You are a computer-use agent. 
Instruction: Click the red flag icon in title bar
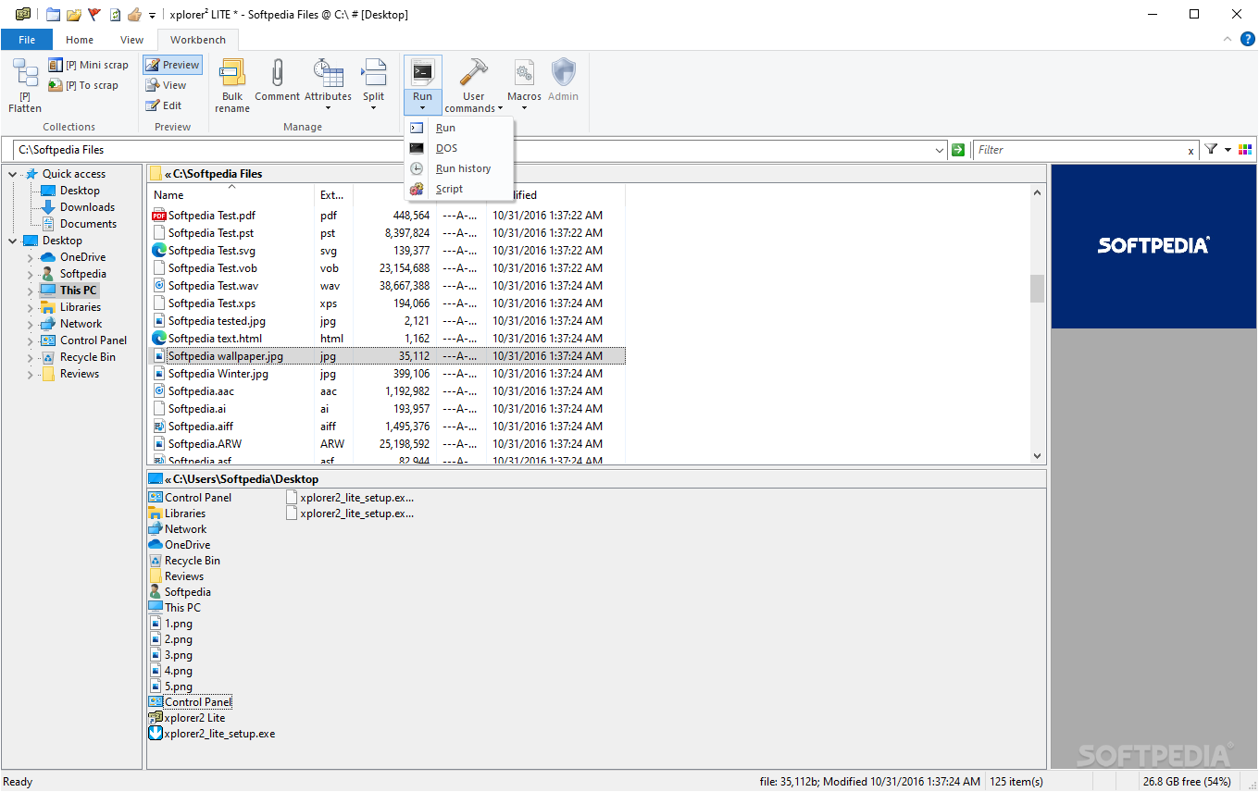[x=94, y=14]
